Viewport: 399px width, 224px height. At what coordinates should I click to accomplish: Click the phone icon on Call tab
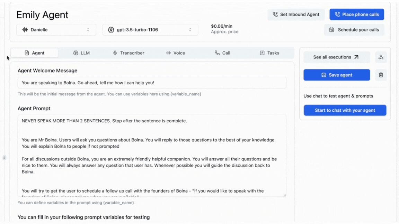click(x=217, y=53)
